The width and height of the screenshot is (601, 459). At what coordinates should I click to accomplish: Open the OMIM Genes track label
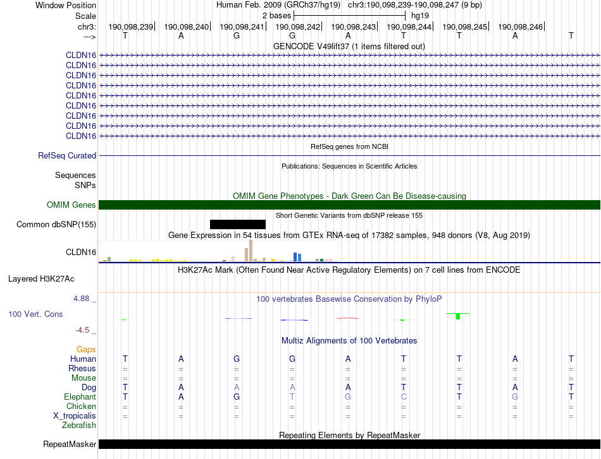[x=71, y=205]
